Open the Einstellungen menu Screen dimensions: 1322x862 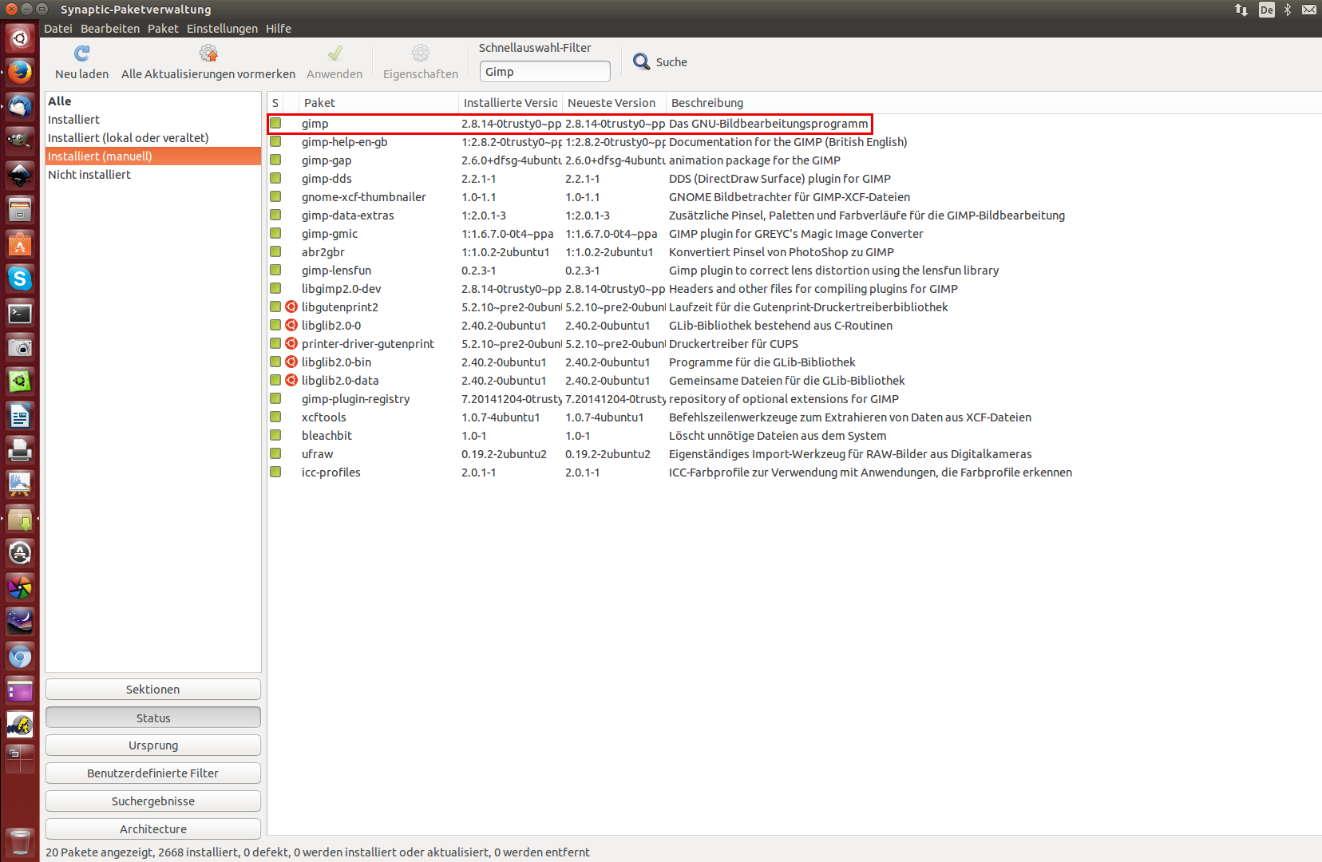point(222,29)
